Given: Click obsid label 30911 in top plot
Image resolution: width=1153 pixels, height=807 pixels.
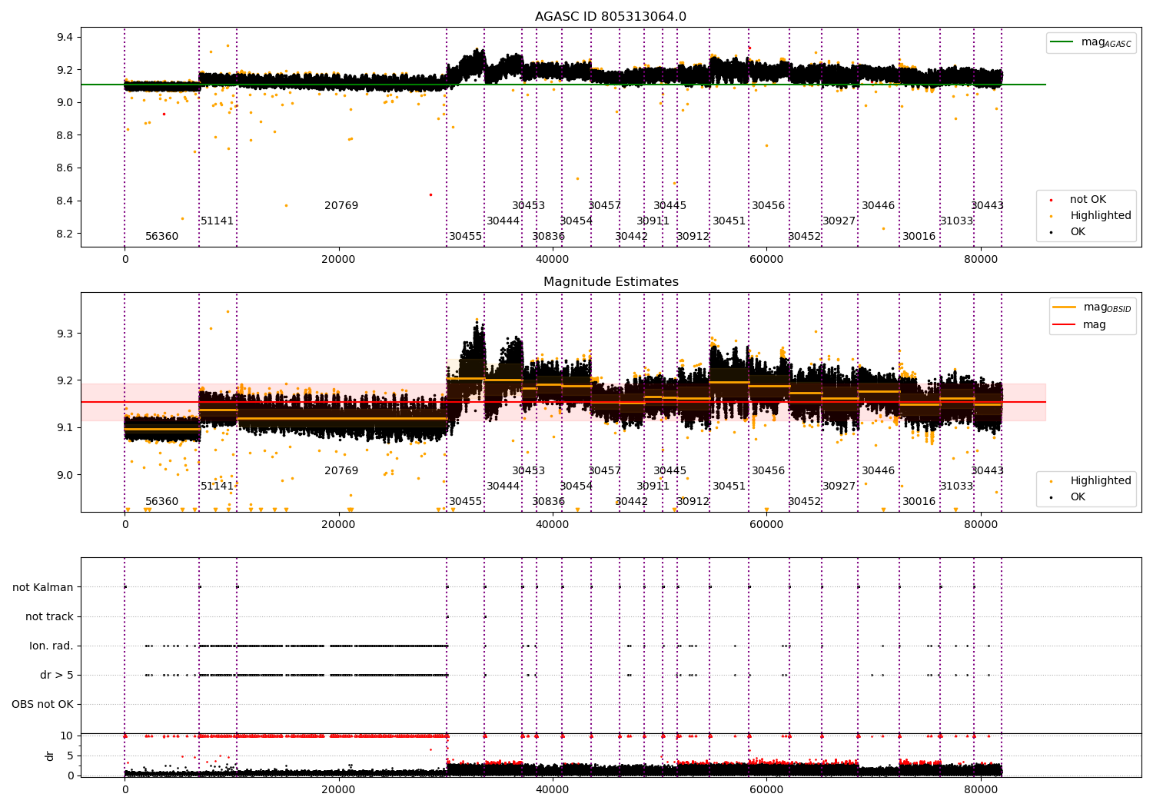Looking at the screenshot, I should 653,221.
